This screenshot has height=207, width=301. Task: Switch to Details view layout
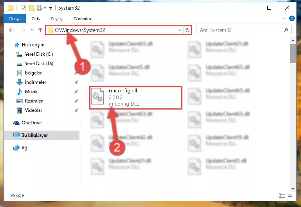[281, 196]
